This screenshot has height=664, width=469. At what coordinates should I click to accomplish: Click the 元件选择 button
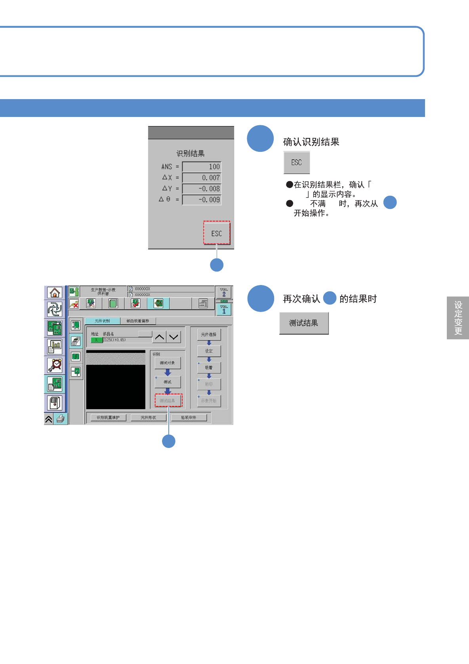click(x=209, y=335)
